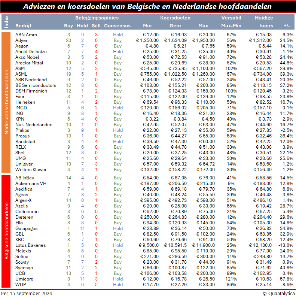
Task: Click Sofina max target € 300.00
Action: (205, 257)
